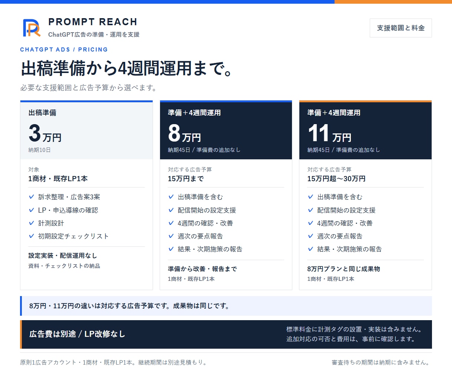Click the footer text 原則1広告アカウント・1商材・既存LP1本
Image resolution: width=452 pixels, height=375 pixels.
(x=77, y=362)
